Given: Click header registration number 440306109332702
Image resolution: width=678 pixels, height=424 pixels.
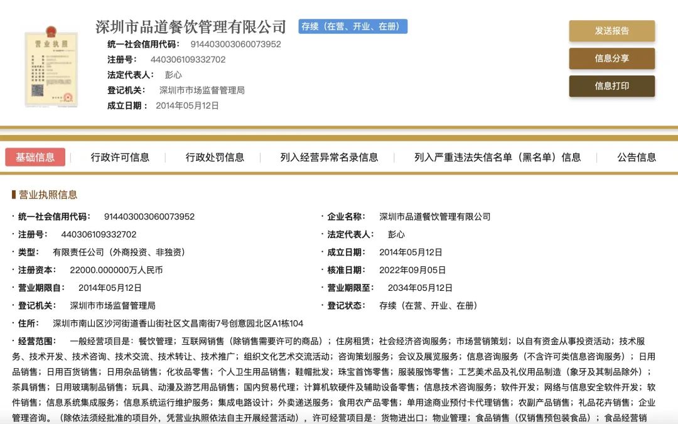Looking at the screenshot, I should tap(188, 60).
